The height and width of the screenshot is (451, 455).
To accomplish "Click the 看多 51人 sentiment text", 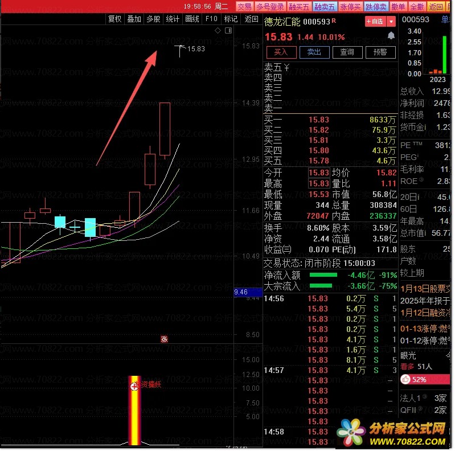I will point(416,367).
